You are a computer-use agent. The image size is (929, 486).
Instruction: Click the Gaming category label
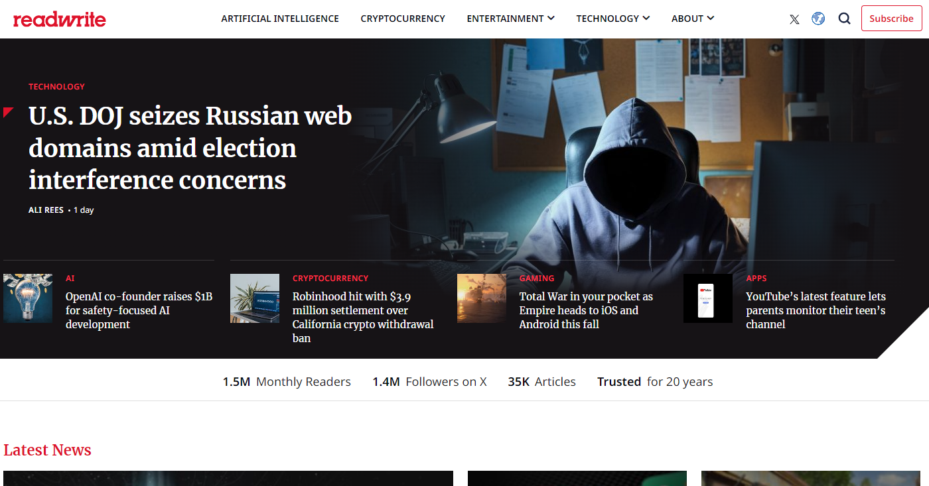click(x=536, y=278)
